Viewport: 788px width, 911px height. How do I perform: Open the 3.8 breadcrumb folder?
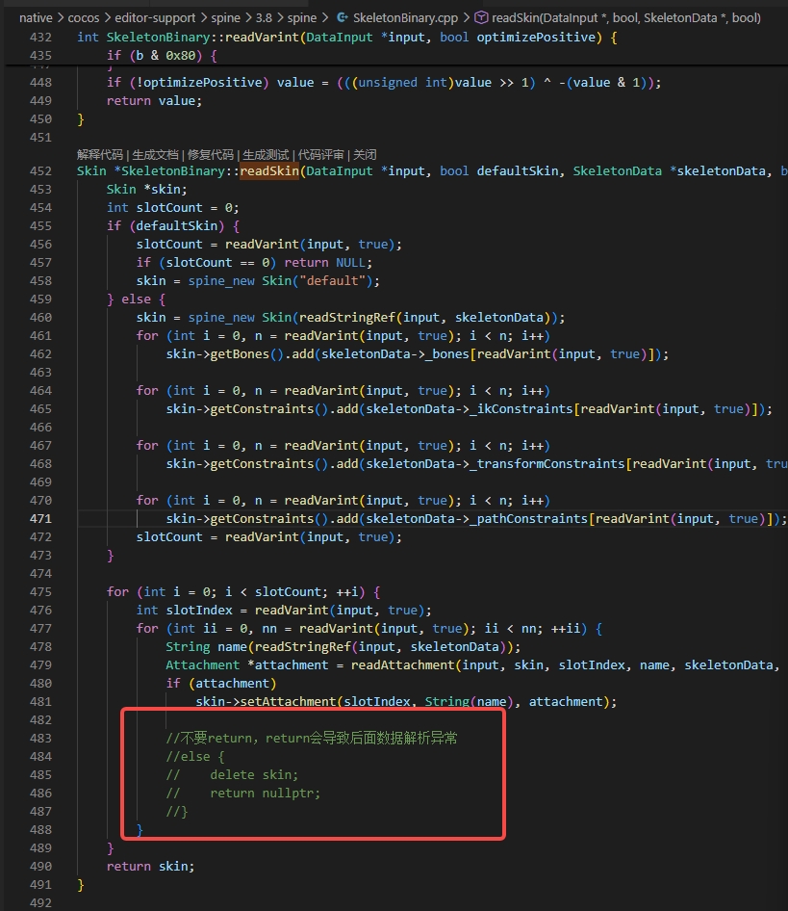pos(264,18)
